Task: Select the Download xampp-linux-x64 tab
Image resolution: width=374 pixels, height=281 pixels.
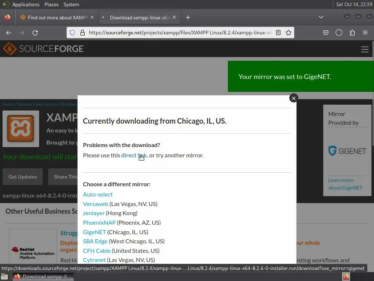Action: (x=140, y=18)
